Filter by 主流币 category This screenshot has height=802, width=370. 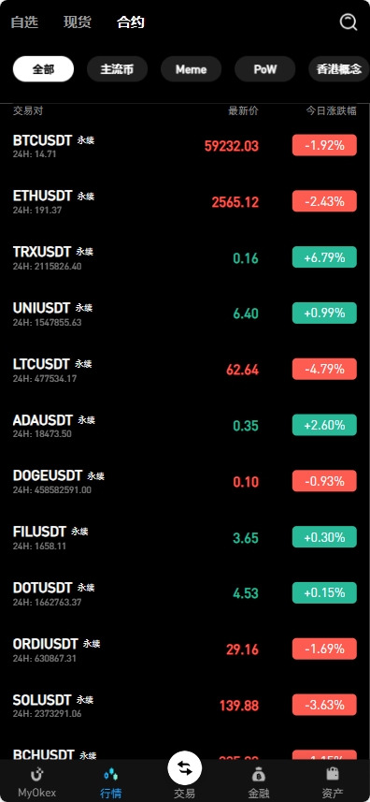coord(117,69)
